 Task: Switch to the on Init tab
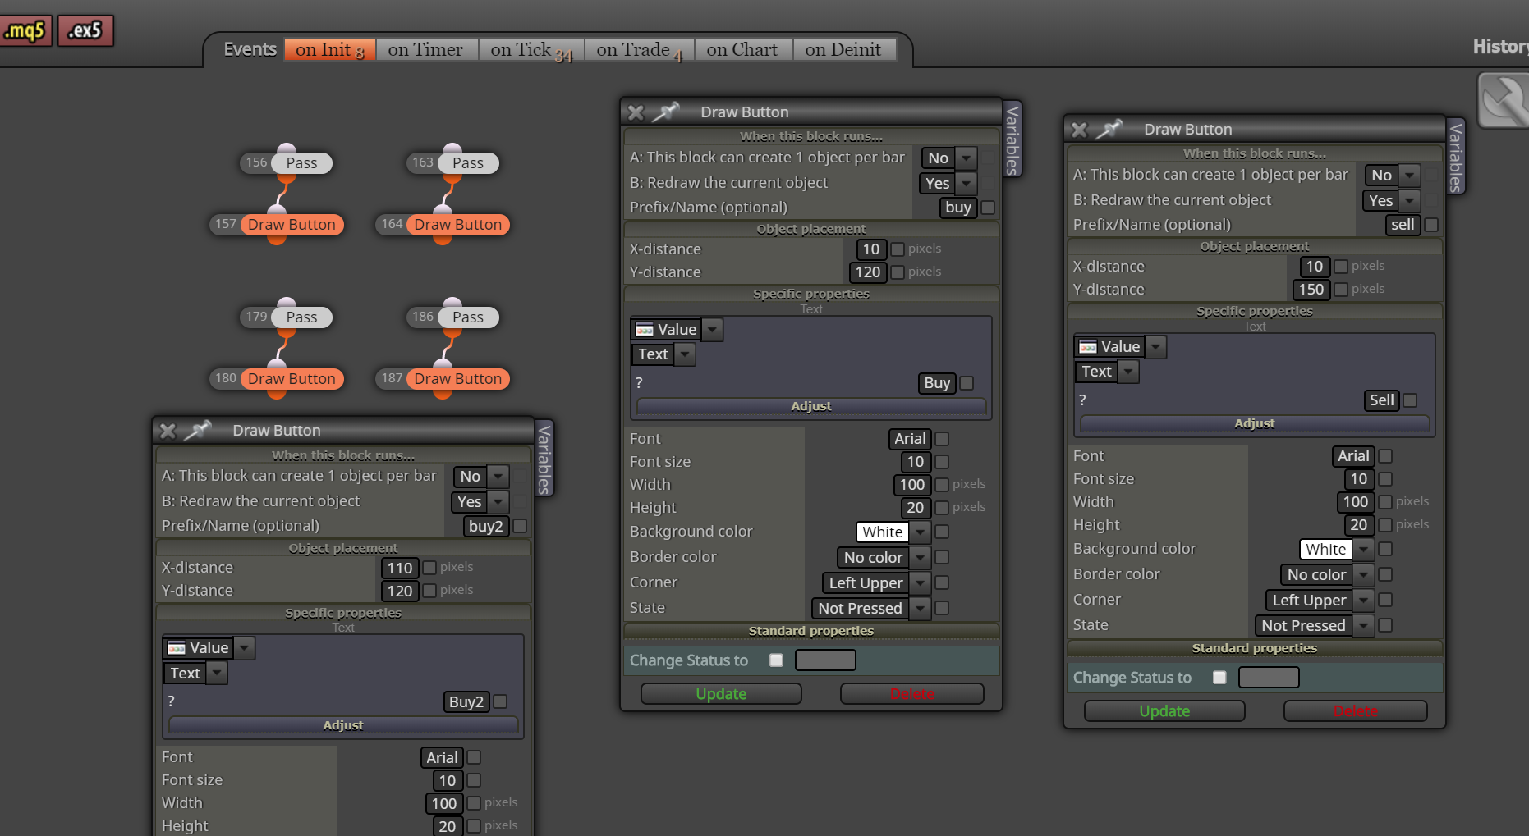click(x=330, y=50)
